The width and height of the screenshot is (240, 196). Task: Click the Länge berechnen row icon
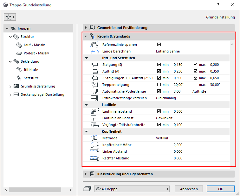point(95,52)
